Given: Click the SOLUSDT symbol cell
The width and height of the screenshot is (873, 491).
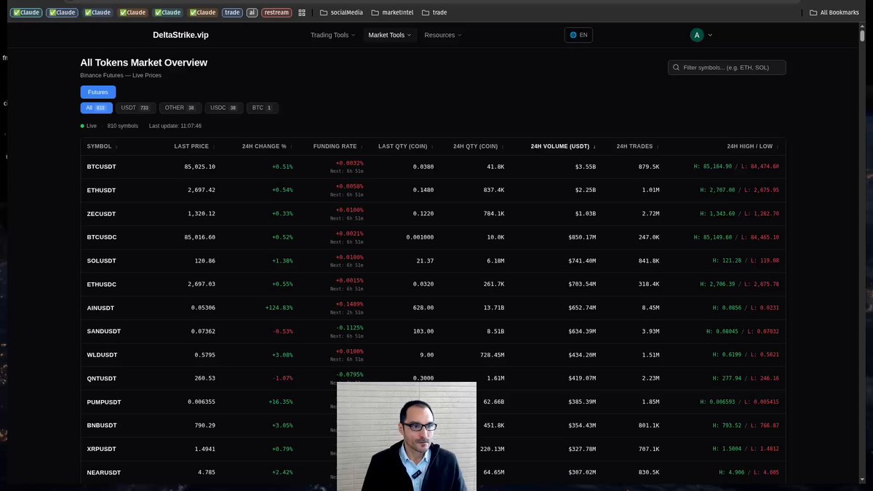Looking at the screenshot, I should coord(101,260).
